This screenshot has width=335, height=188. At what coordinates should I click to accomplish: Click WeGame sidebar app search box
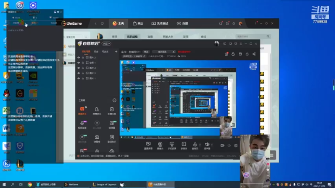(x=74, y=37)
